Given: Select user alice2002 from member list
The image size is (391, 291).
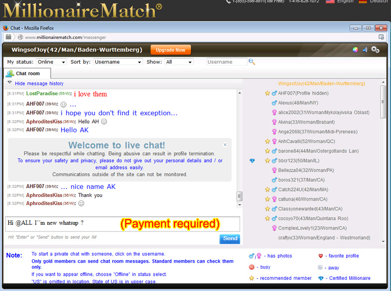Looking at the screenshot, I should [x=324, y=113].
